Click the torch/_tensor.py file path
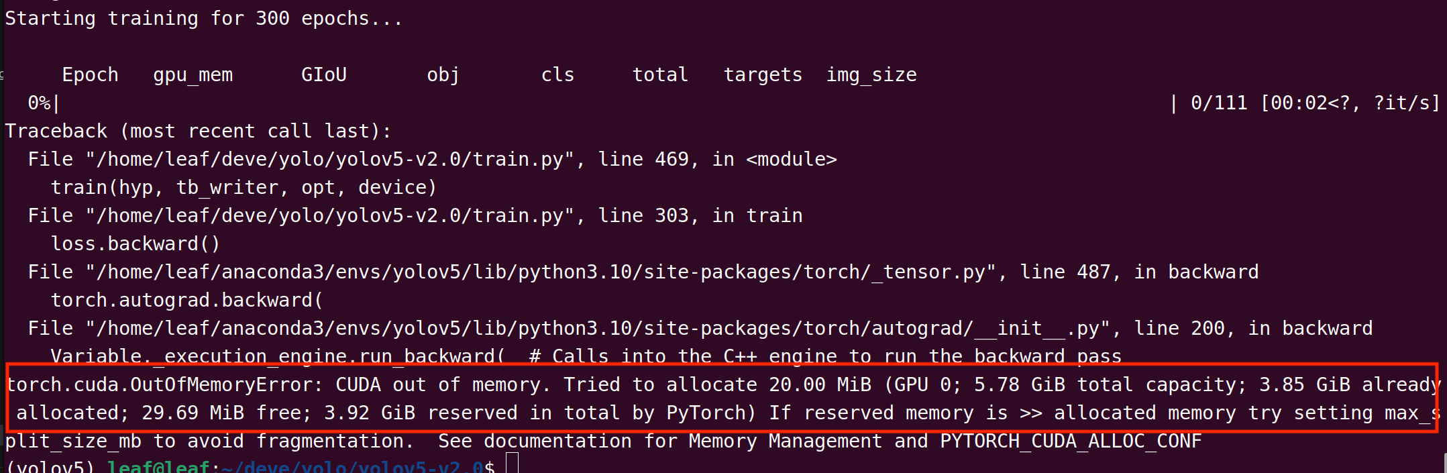Screen dimensions: 1447x473 (541, 272)
